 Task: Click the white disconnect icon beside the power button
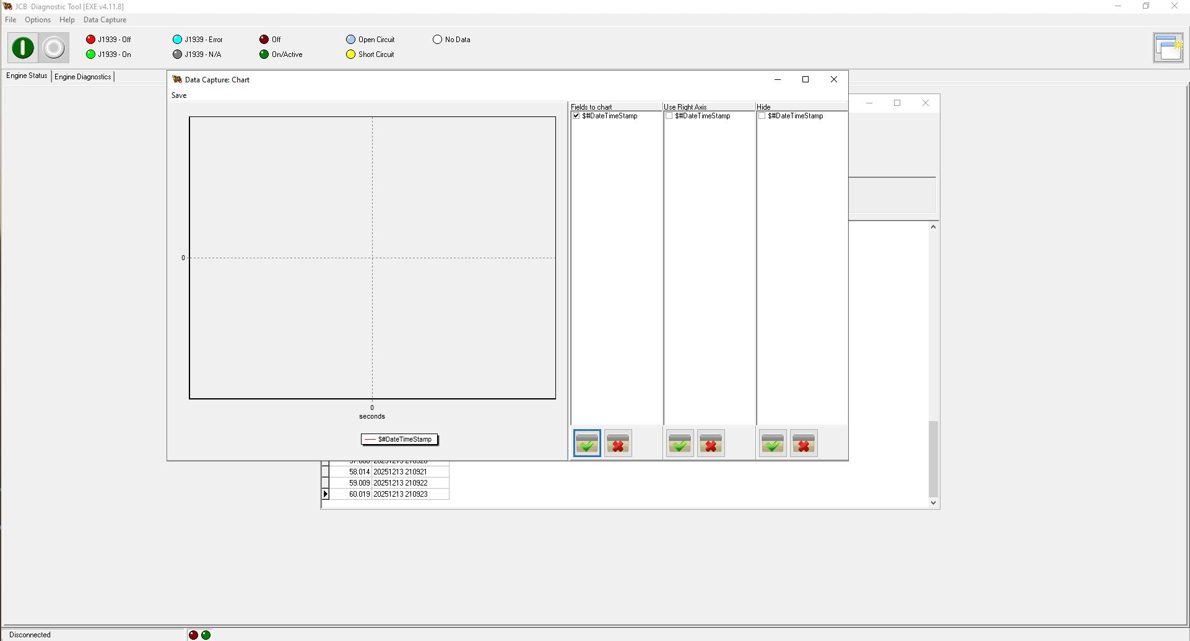pyautogui.click(x=53, y=47)
